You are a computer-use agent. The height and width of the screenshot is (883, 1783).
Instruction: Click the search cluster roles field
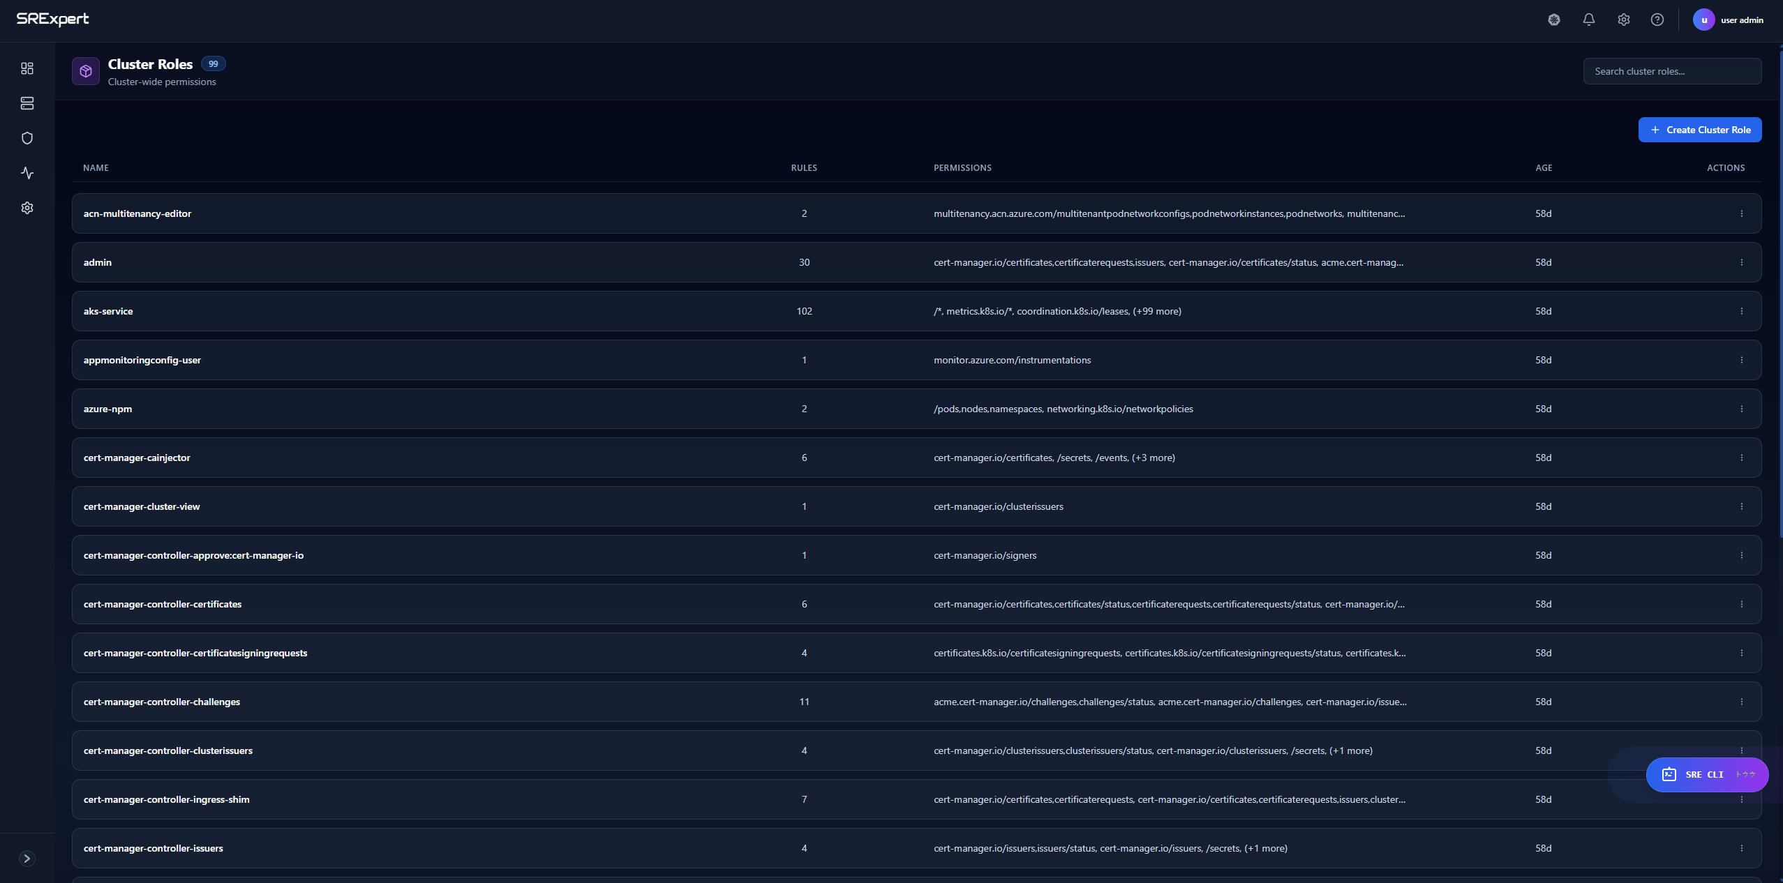(1672, 70)
